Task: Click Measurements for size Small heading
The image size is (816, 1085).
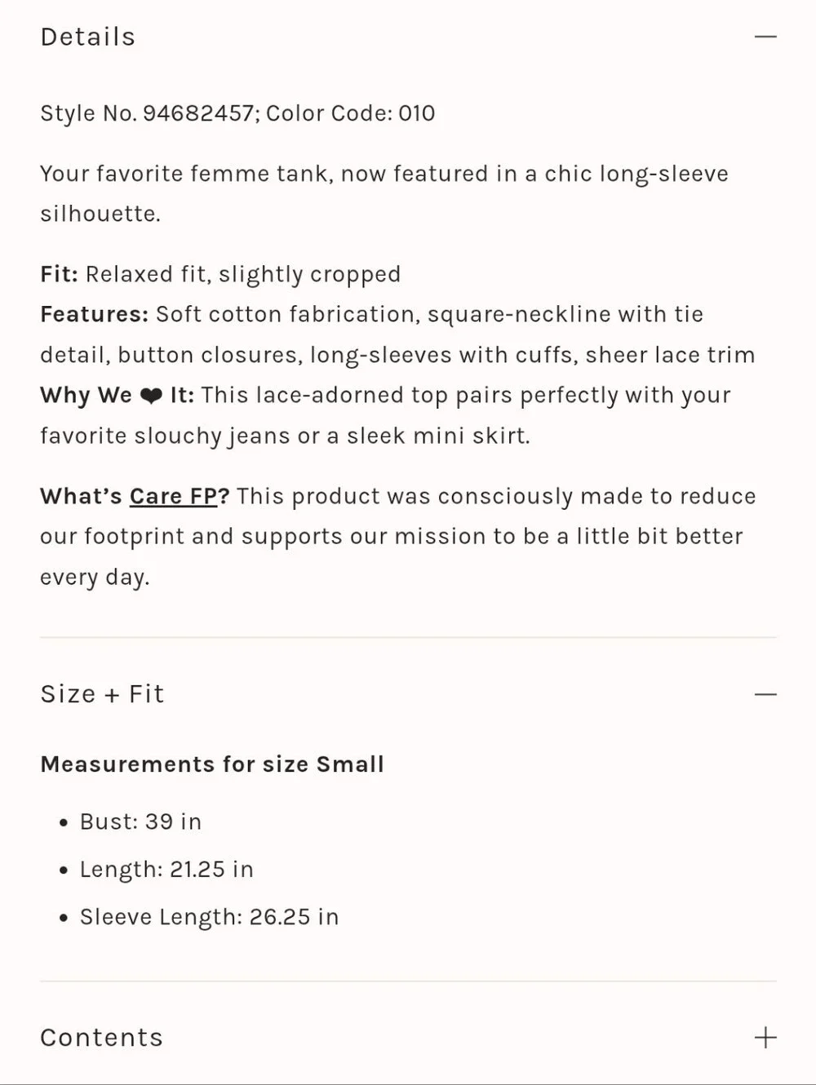Action: pyautogui.click(x=212, y=764)
